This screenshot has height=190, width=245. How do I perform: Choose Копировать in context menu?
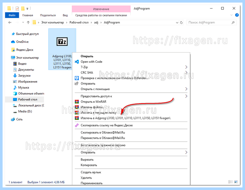(131, 165)
